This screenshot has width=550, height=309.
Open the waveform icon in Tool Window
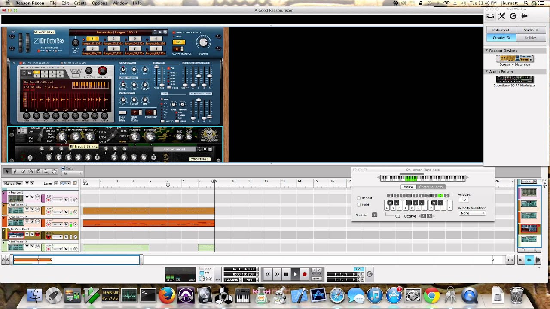(x=525, y=16)
